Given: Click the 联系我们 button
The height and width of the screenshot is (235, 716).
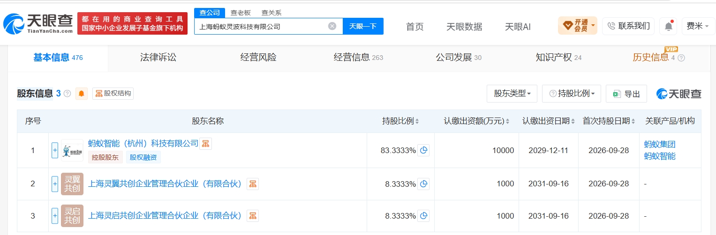Looking at the screenshot, I should point(628,26).
